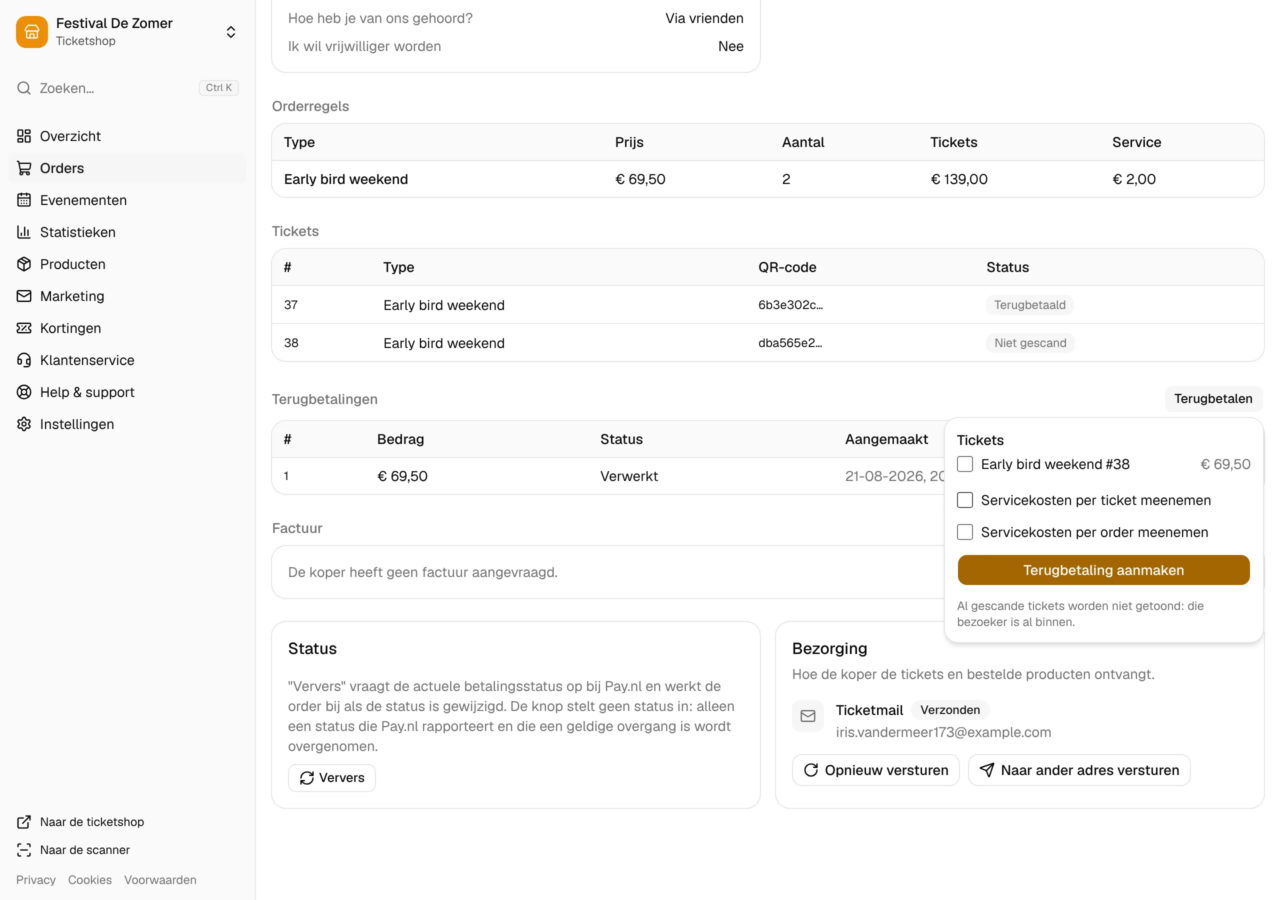Click the Marketing envelope icon
This screenshot has width=1280, height=900.
click(24, 296)
